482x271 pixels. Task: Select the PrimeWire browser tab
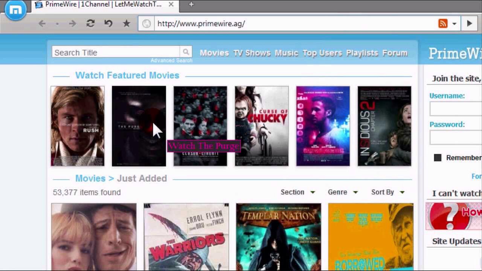[x=104, y=5]
